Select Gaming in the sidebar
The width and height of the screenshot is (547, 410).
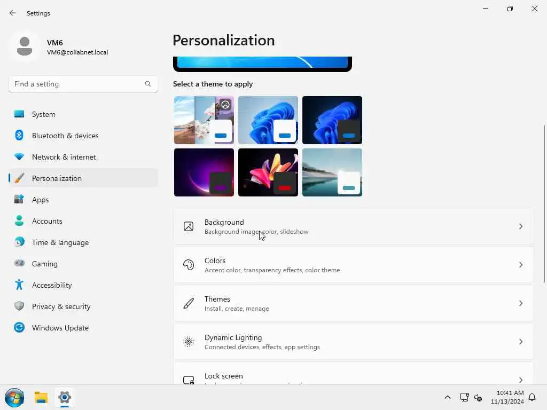(83, 263)
